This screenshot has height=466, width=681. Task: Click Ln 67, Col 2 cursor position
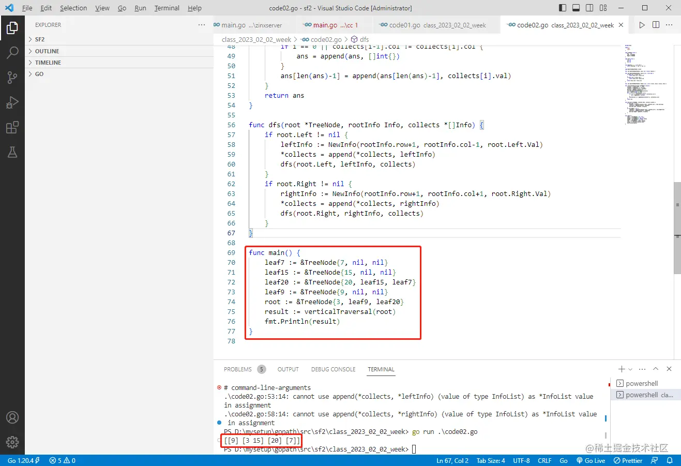tap(452, 460)
